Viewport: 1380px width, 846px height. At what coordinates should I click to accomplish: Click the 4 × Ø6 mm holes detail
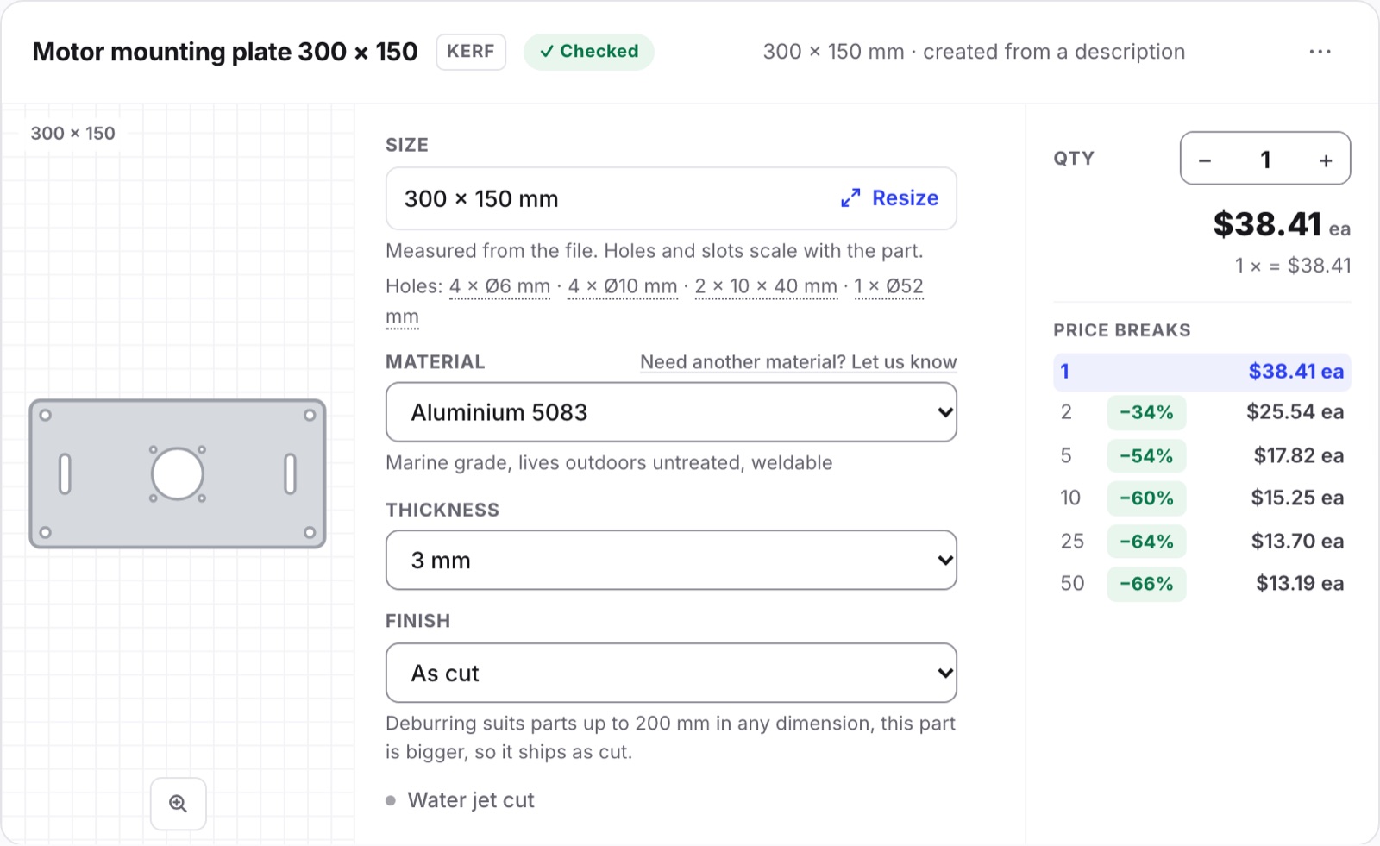(x=499, y=286)
